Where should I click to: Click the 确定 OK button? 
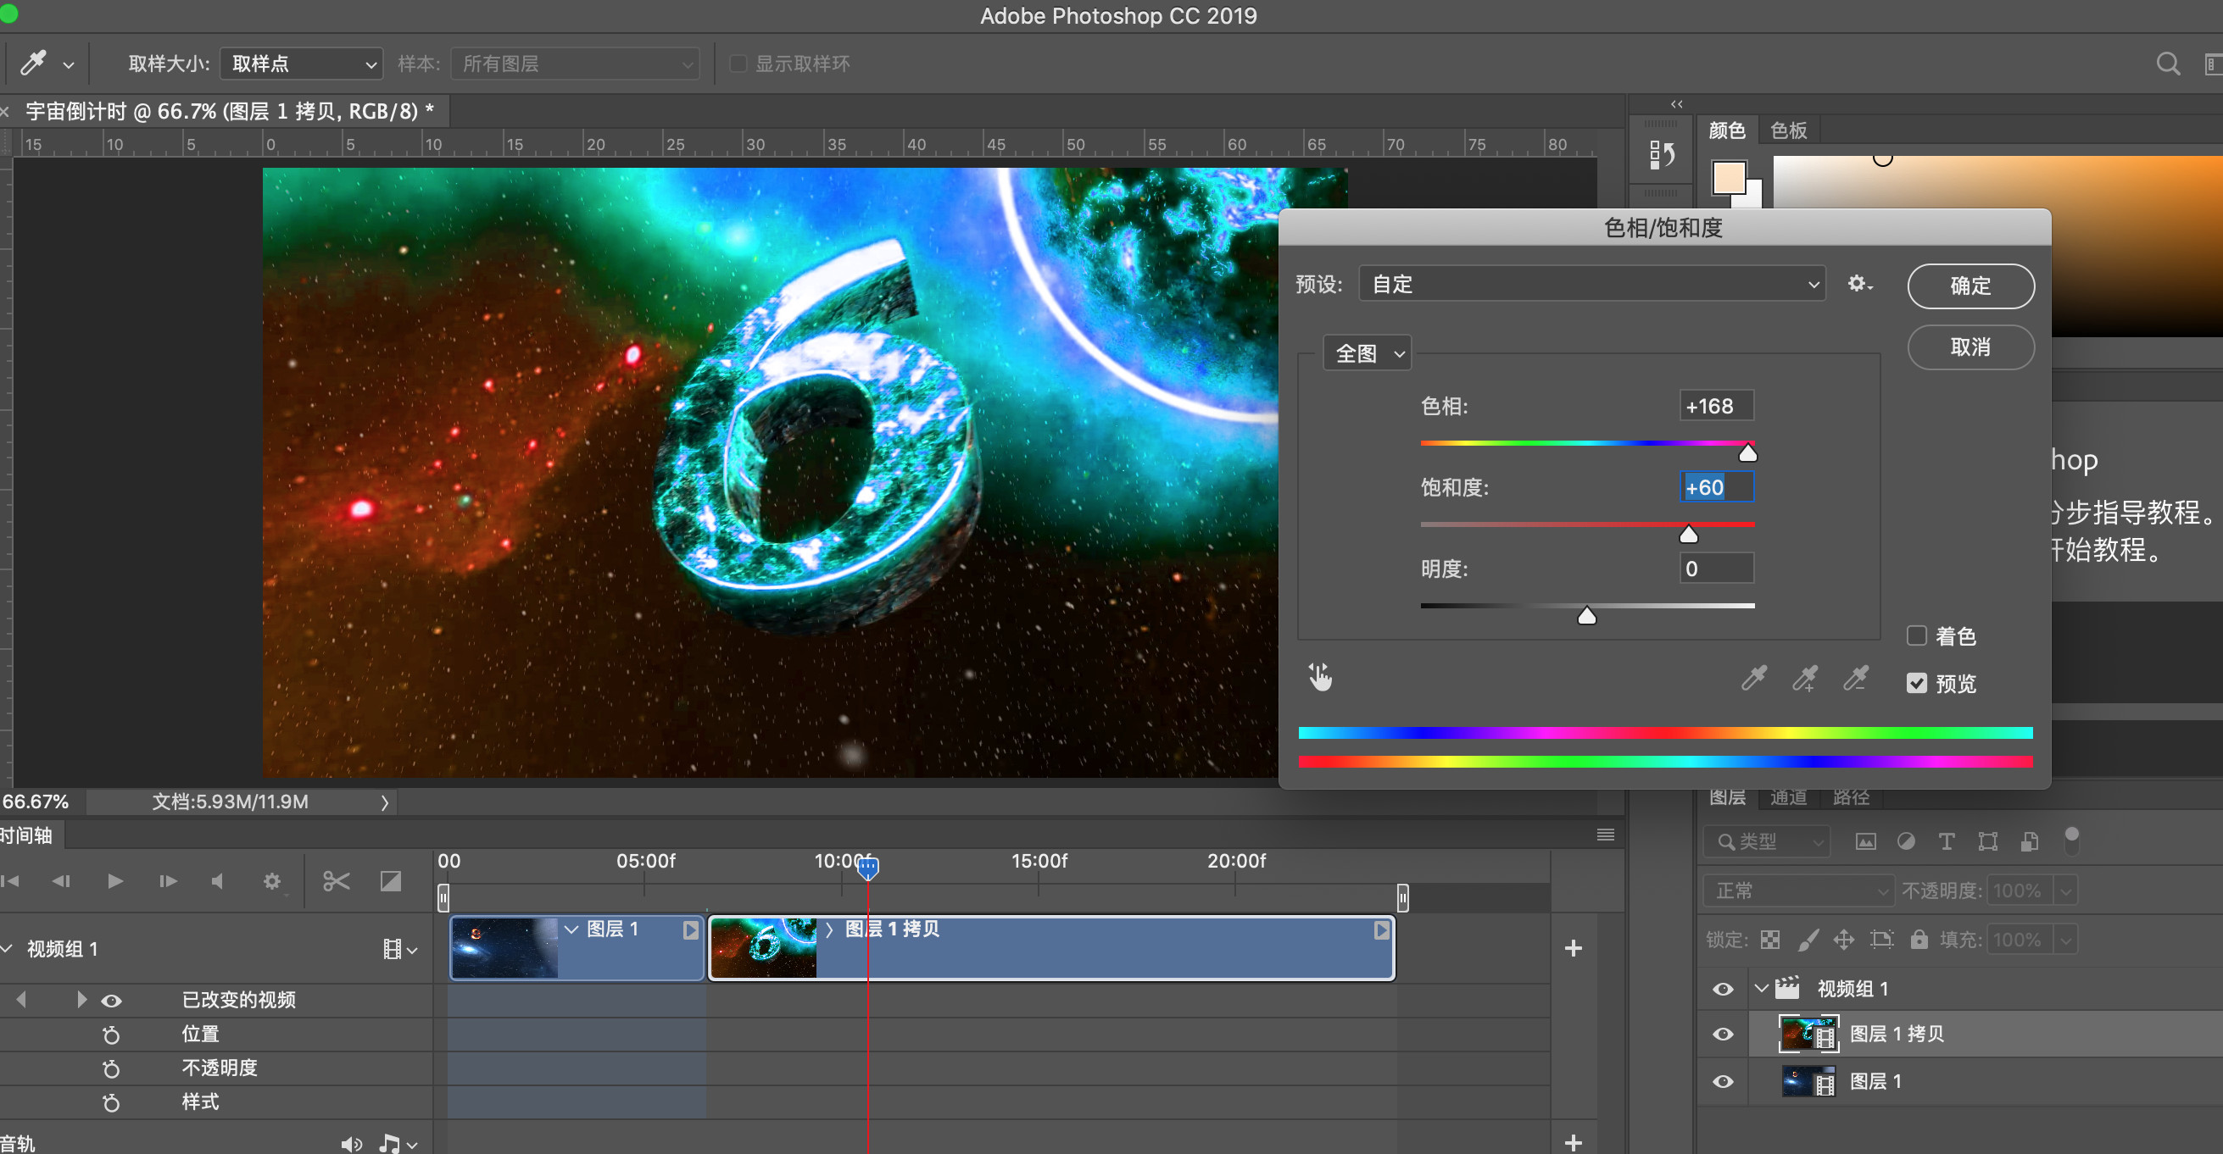[x=1970, y=286]
